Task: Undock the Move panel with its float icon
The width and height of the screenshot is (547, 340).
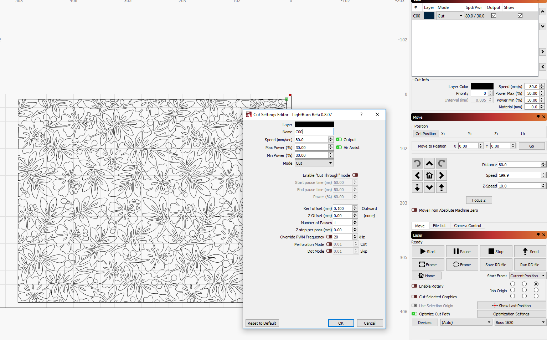Action: coord(538,117)
